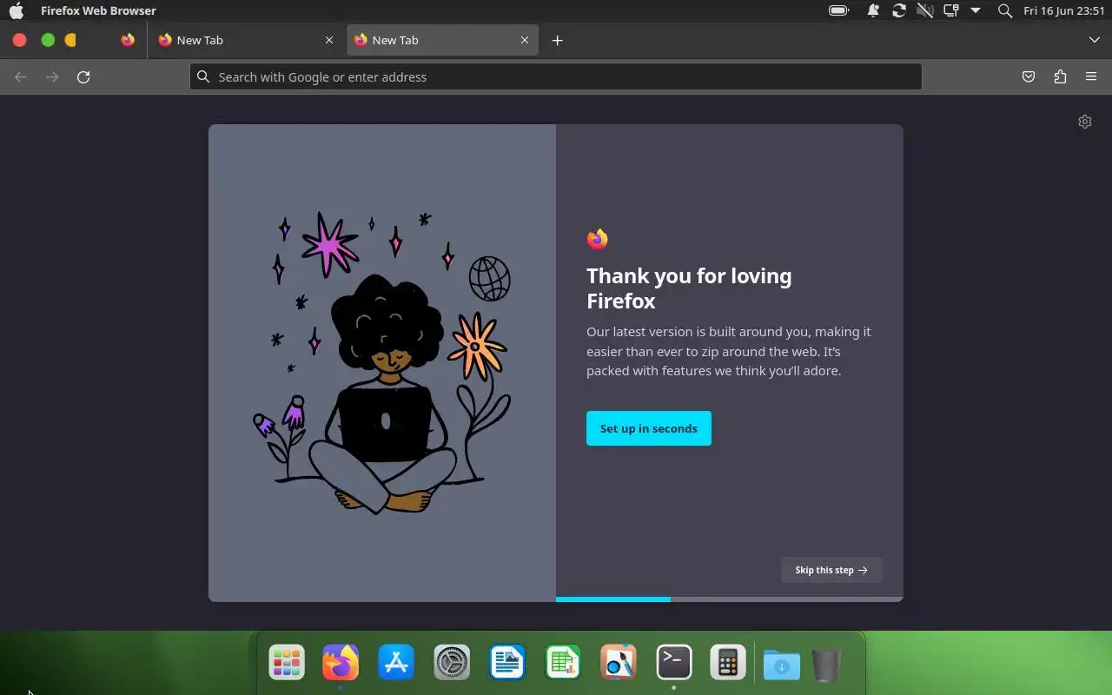The width and height of the screenshot is (1112, 695).
Task: Close the second active New Tab
Action: tap(525, 40)
